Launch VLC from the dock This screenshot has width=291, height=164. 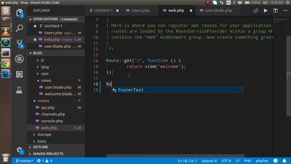pyautogui.click(x=6, y=32)
